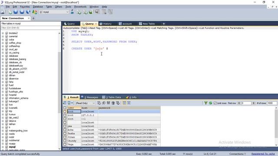278x156 pixels.
Task: Toggle the Limit rows checkbox
Action: coord(215,103)
